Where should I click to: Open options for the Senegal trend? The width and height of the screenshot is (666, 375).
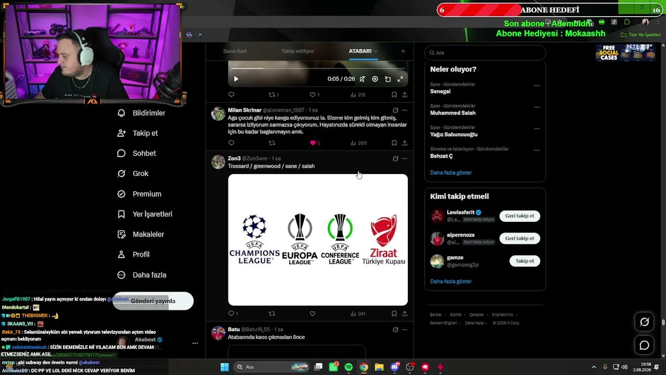tap(536, 85)
